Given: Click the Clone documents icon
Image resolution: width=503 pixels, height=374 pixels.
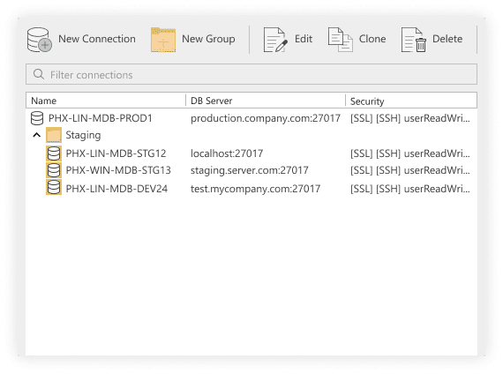Looking at the screenshot, I should click(x=341, y=40).
